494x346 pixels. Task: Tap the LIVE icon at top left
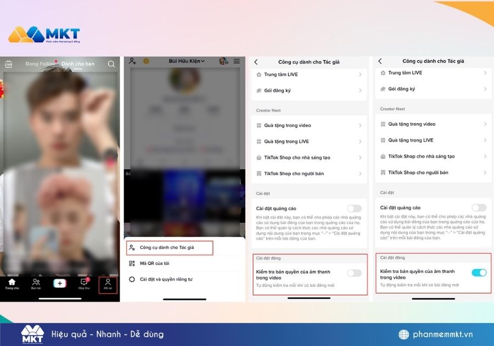pos(8,63)
